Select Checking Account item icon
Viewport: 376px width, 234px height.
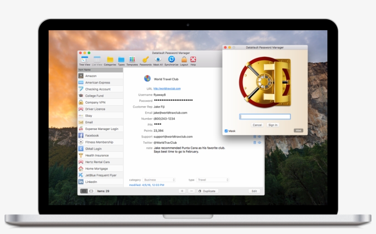pyautogui.click(x=81, y=89)
